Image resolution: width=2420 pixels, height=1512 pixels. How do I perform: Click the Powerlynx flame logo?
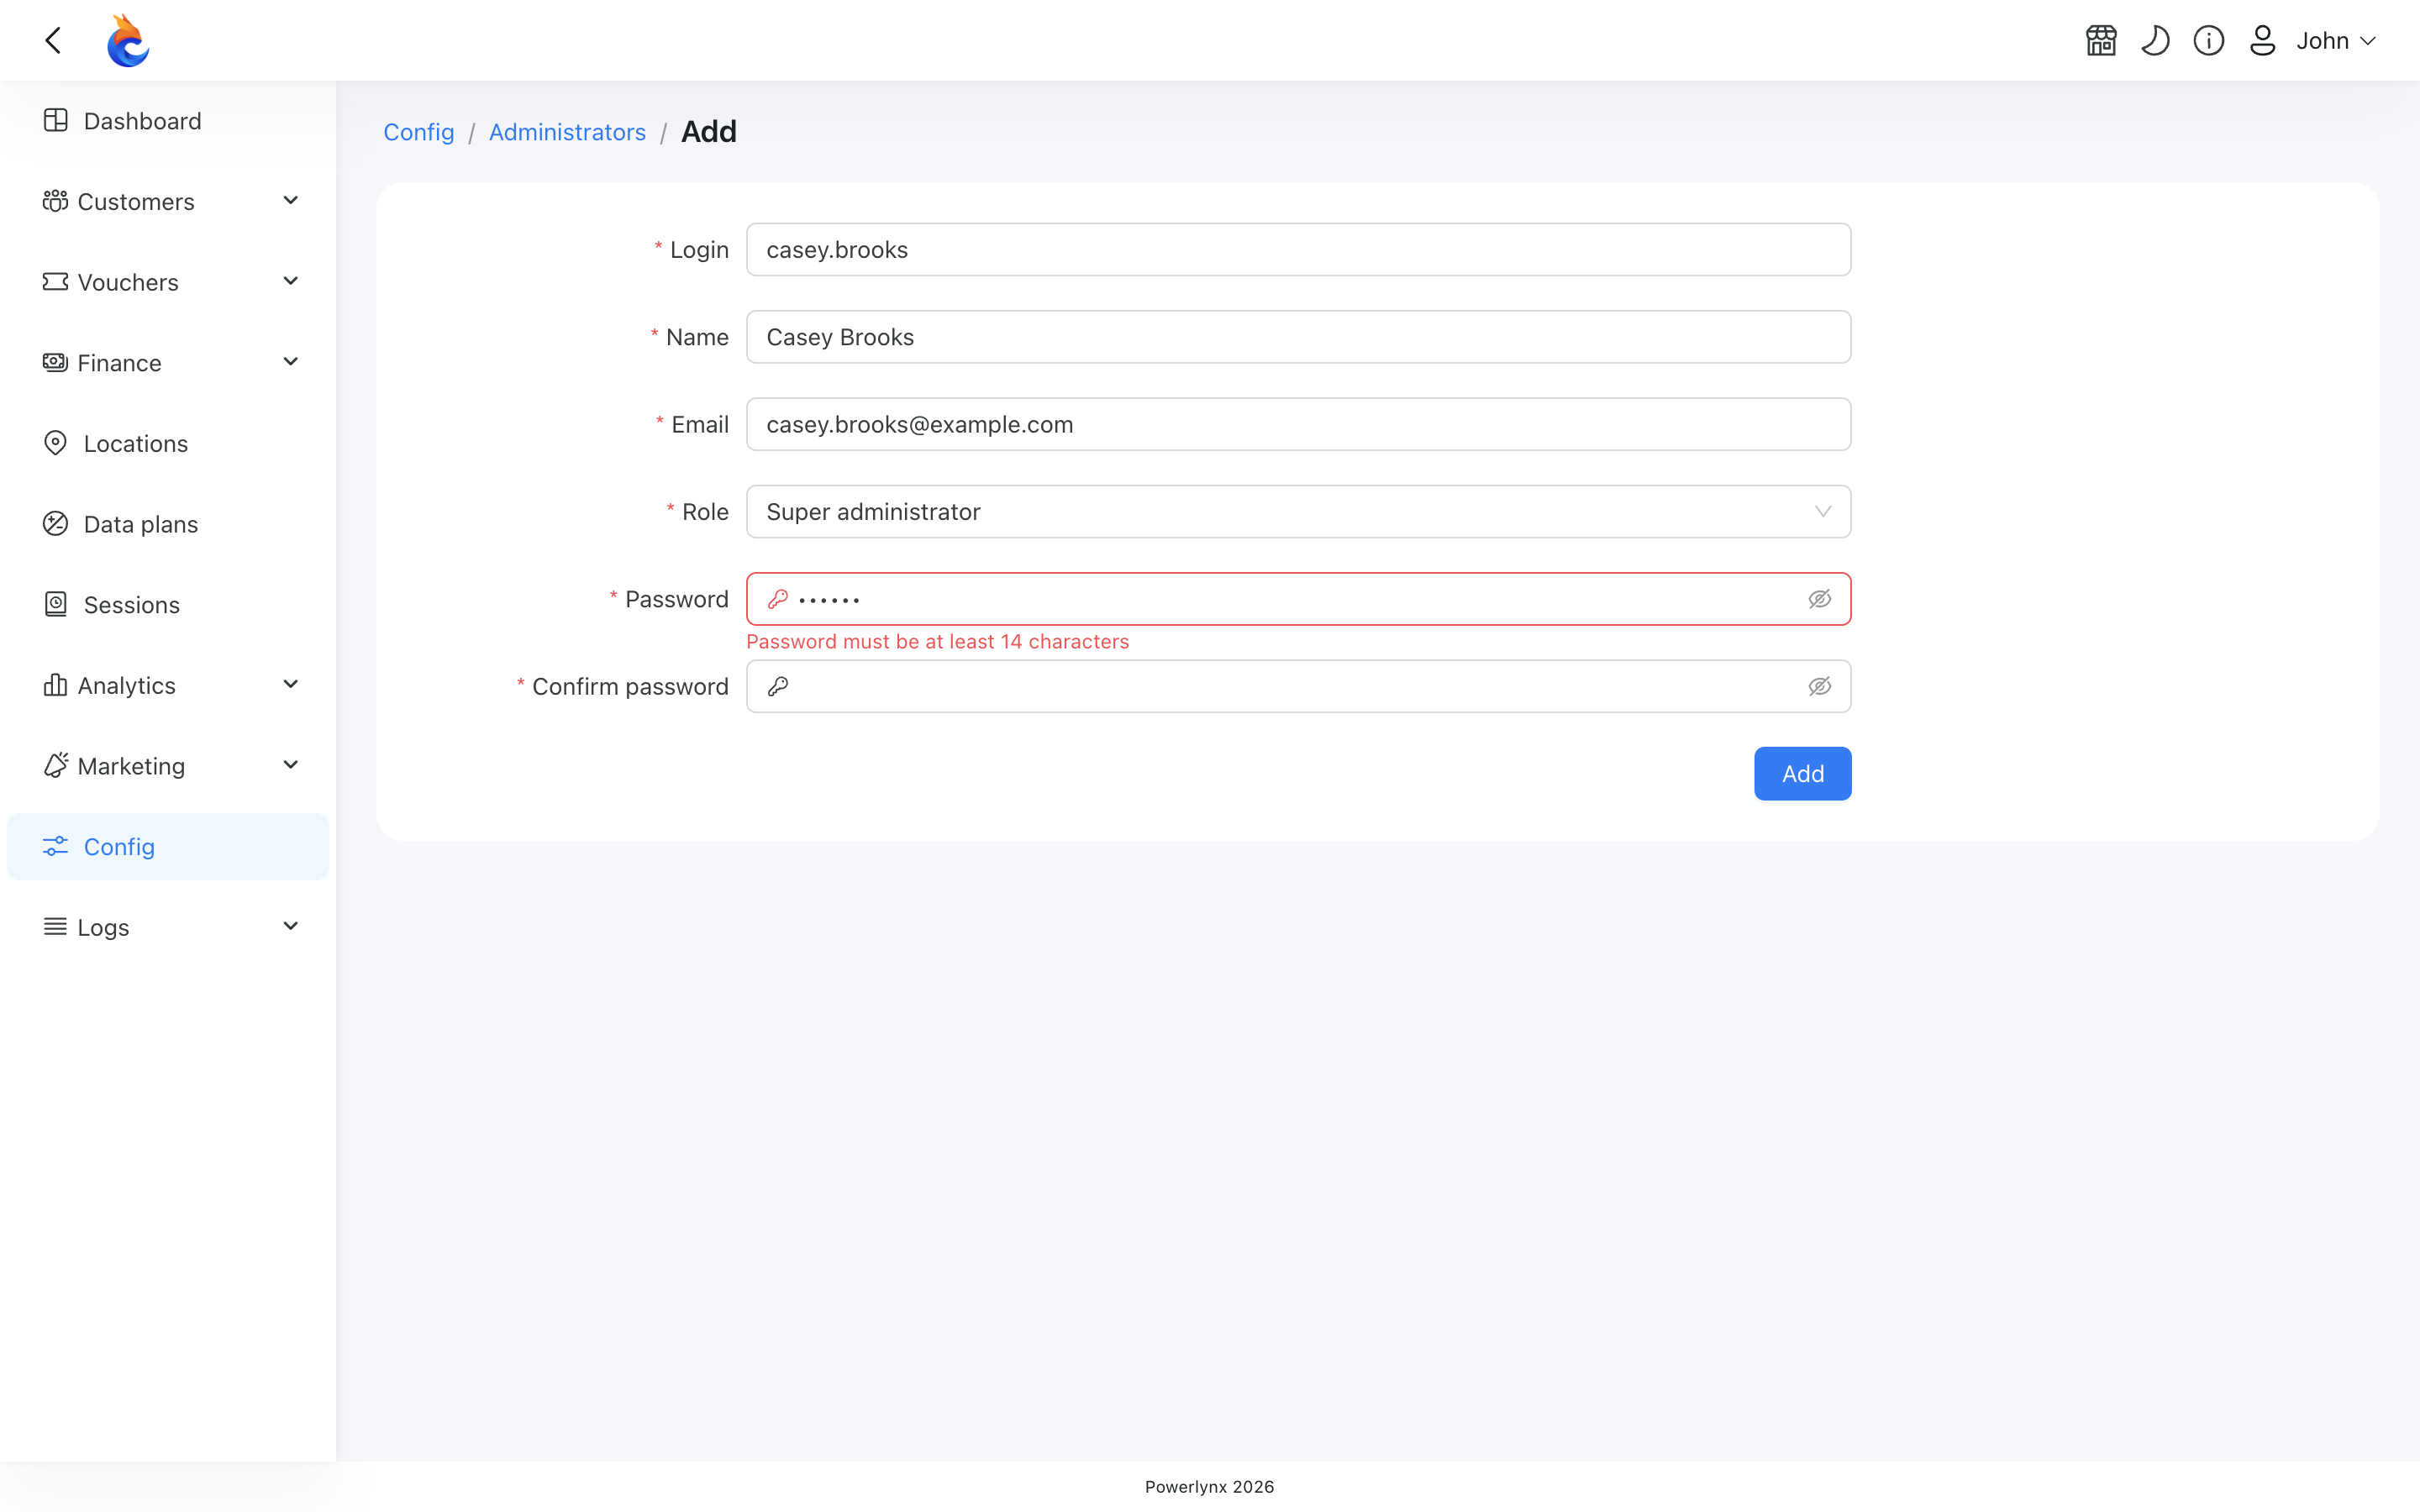click(128, 40)
